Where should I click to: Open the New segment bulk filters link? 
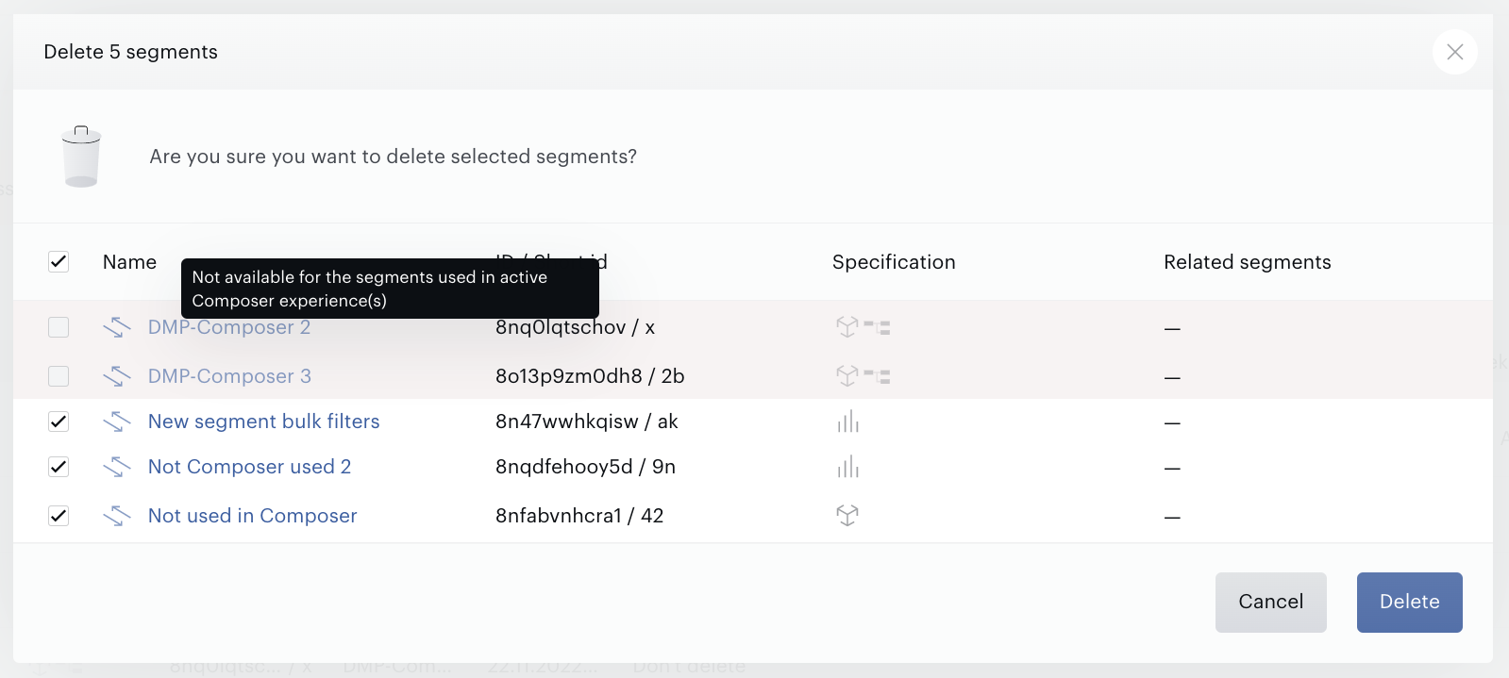pyautogui.click(x=264, y=422)
